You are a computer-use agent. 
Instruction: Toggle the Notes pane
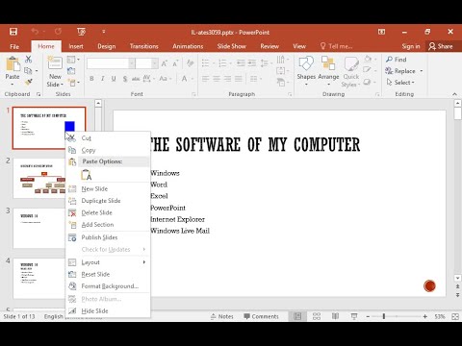pos(222,316)
